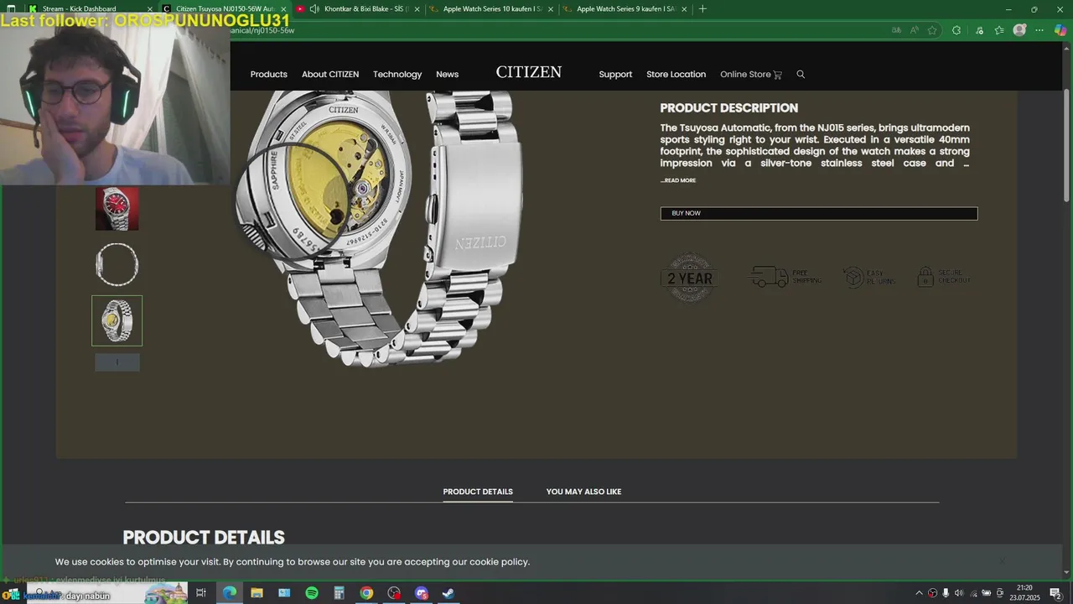
Task: Dismiss the cookie notice banner
Action: click(x=1001, y=561)
